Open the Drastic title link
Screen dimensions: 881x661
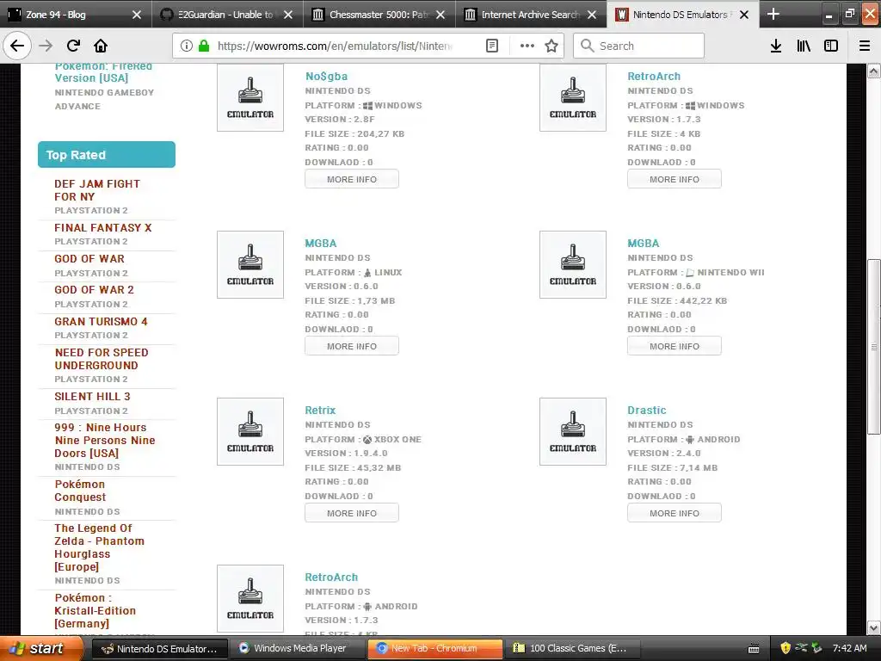[x=647, y=411]
